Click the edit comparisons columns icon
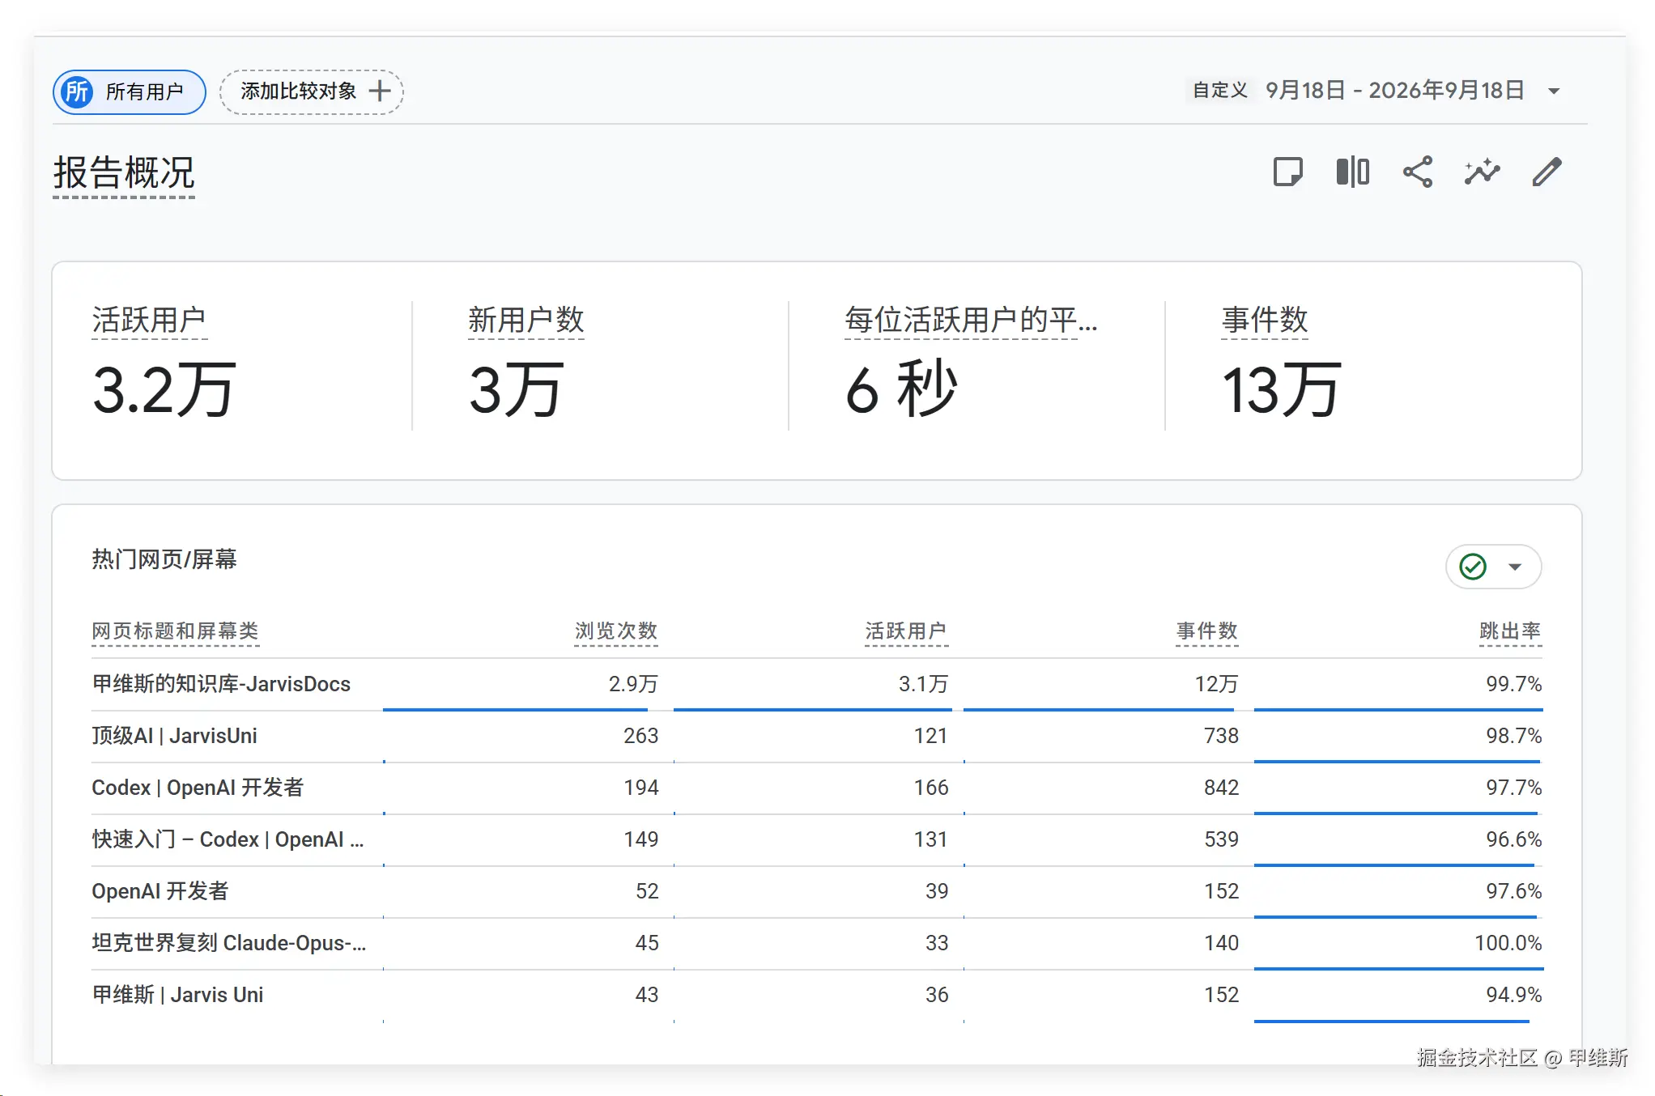This screenshot has width=1655, height=1096. click(1353, 172)
